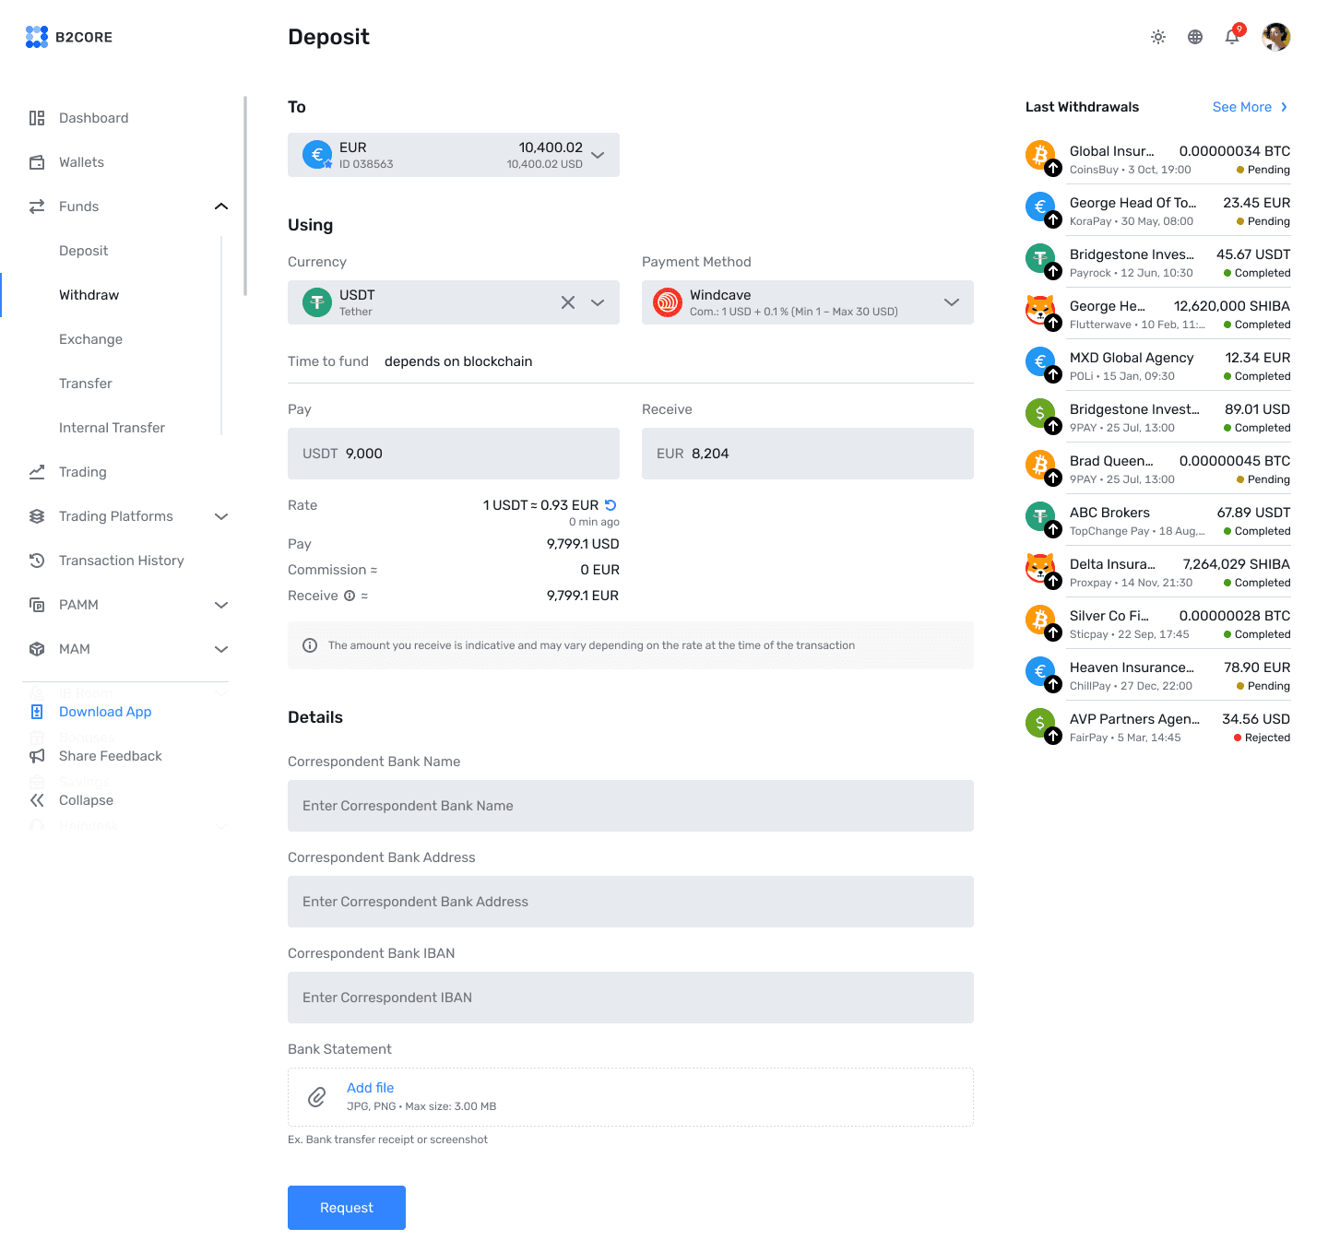Click the PAMM sidebar icon
This screenshot has height=1252, width=1328.
pyautogui.click(x=37, y=605)
